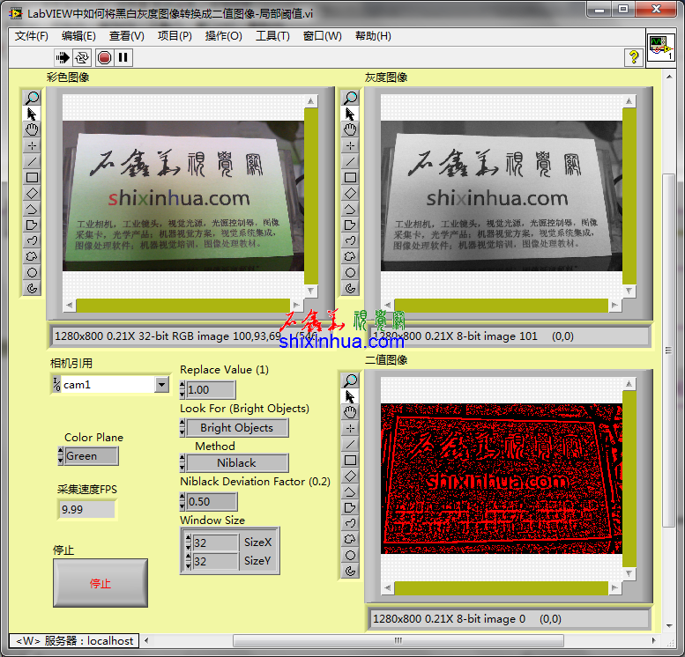Expand the cam1 camera reference dropdown
This screenshot has width=685, height=657.
coord(161,385)
